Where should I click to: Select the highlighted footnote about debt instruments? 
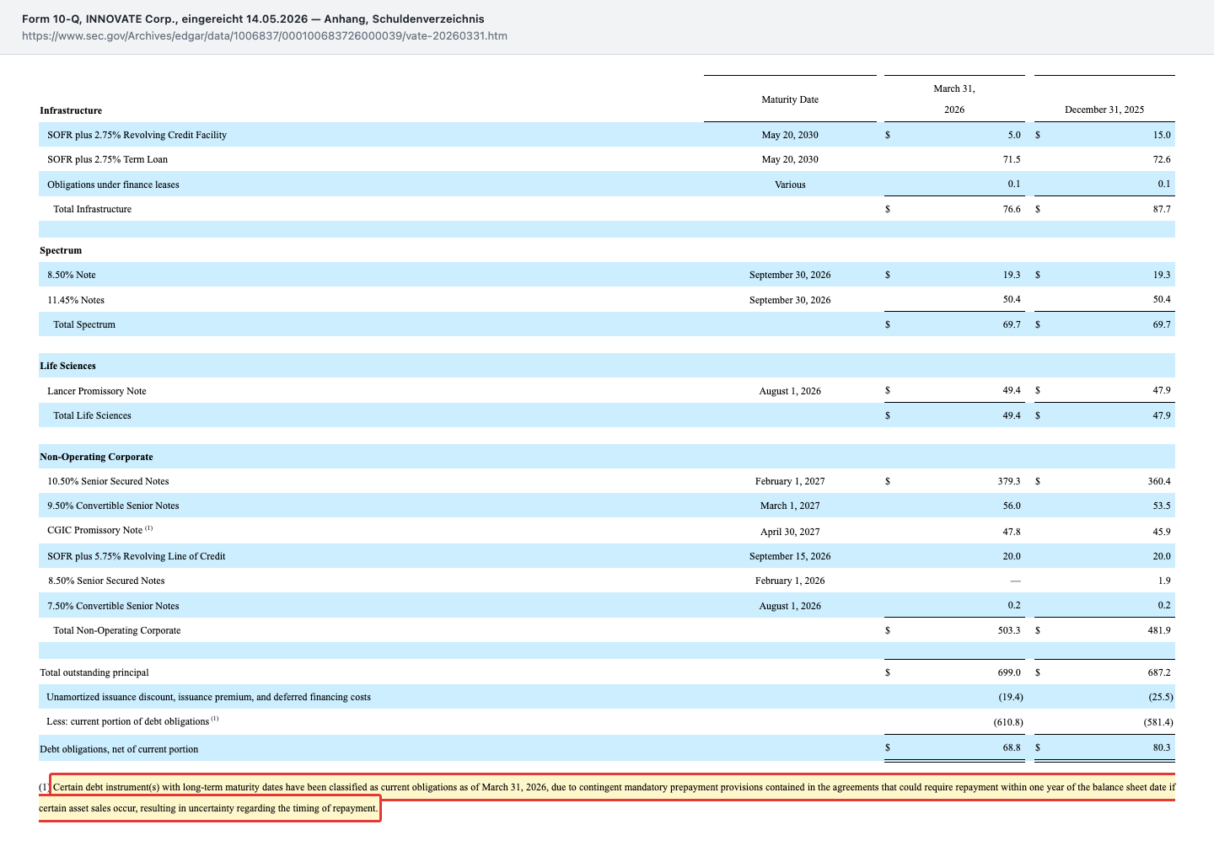click(607, 797)
